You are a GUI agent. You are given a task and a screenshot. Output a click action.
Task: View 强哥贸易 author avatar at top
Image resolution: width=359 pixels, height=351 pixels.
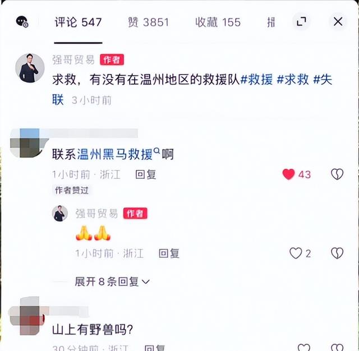(x=30, y=68)
